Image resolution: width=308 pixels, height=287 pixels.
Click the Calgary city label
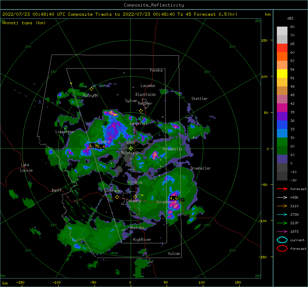pos(133,201)
